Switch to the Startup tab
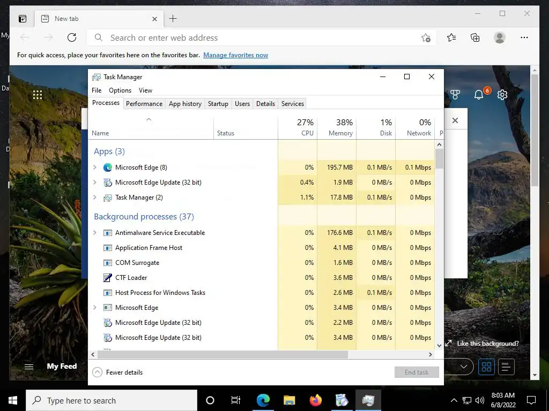Viewport: 549px width, 411px height. (x=218, y=104)
